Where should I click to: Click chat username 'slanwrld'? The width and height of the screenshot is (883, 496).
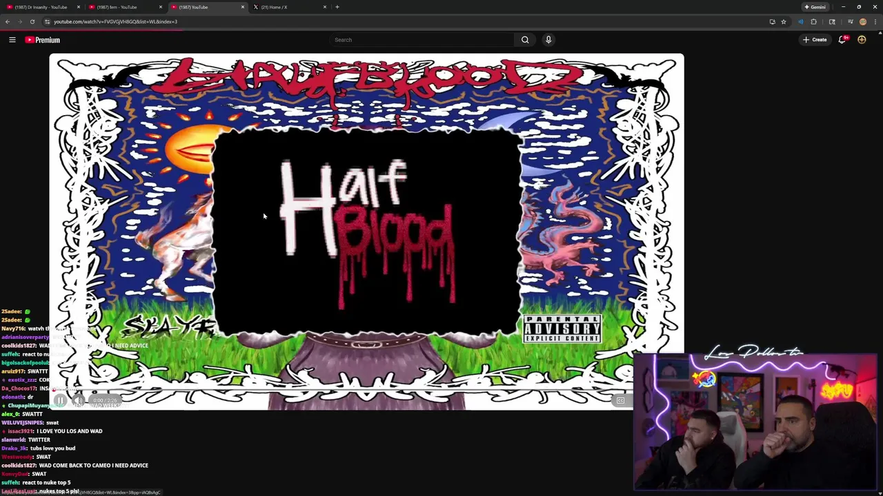13,440
